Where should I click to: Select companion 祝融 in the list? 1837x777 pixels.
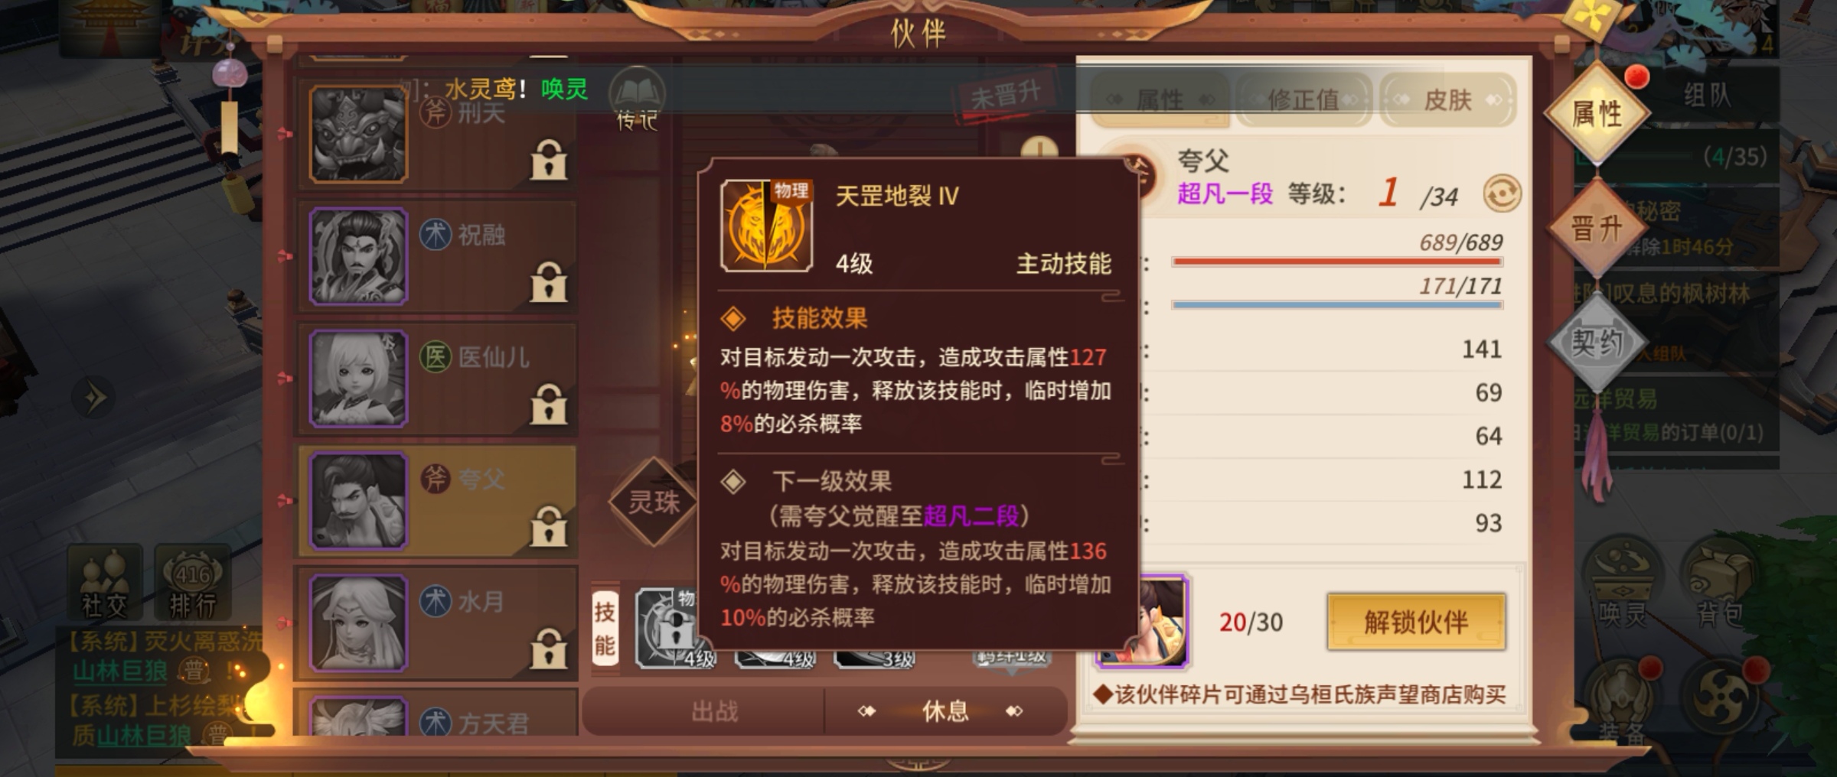point(436,256)
